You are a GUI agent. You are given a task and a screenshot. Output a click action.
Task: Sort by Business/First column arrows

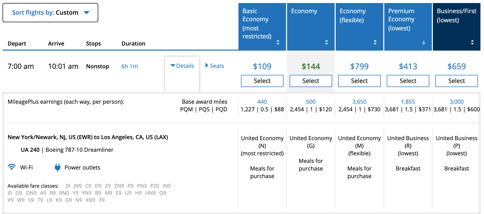click(x=472, y=42)
